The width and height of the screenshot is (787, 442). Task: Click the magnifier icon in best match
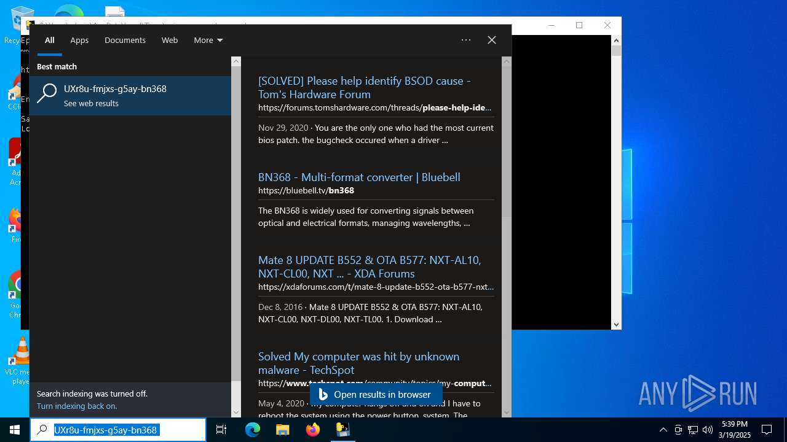click(x=47, y=93)
